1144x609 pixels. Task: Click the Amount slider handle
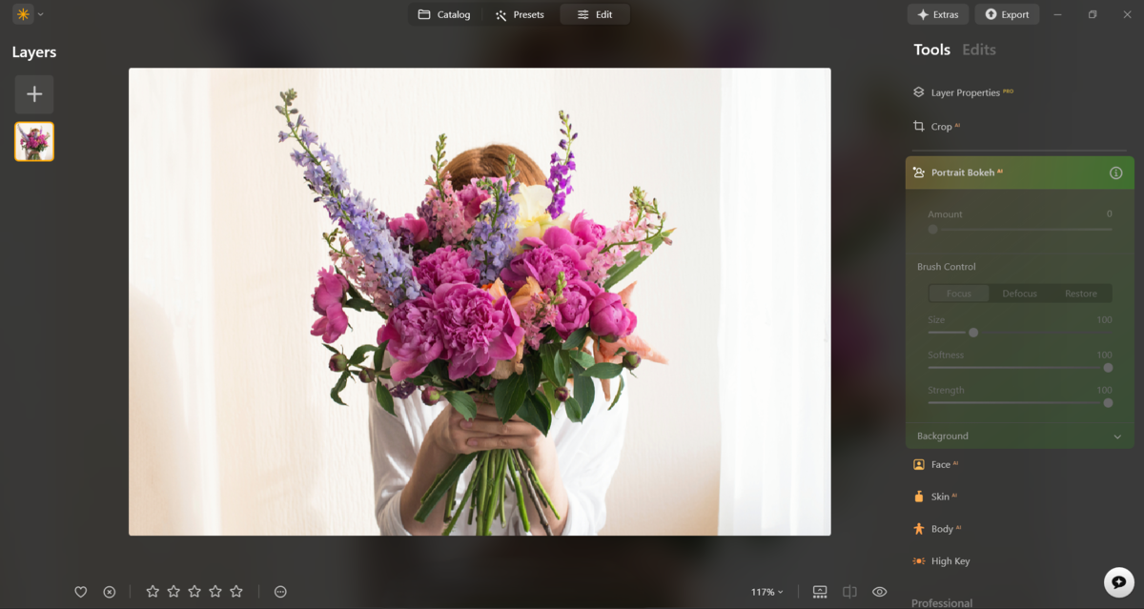point(933,230)
